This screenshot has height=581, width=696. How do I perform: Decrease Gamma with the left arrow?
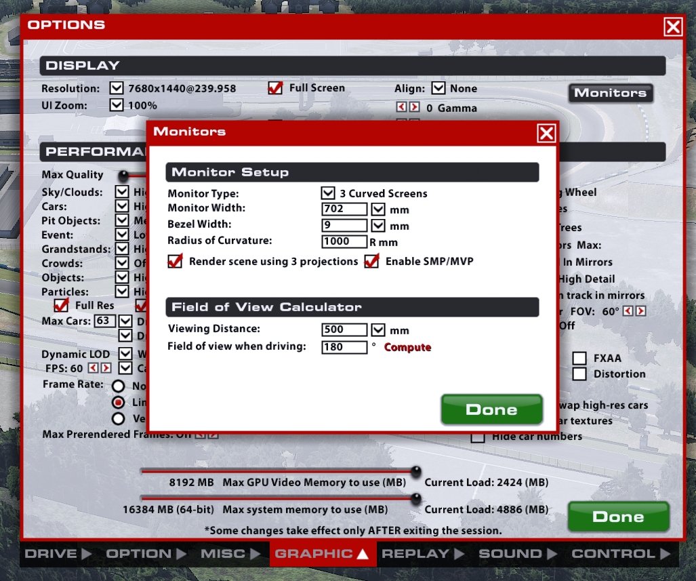pyautogui.click(x=401, y=108)
